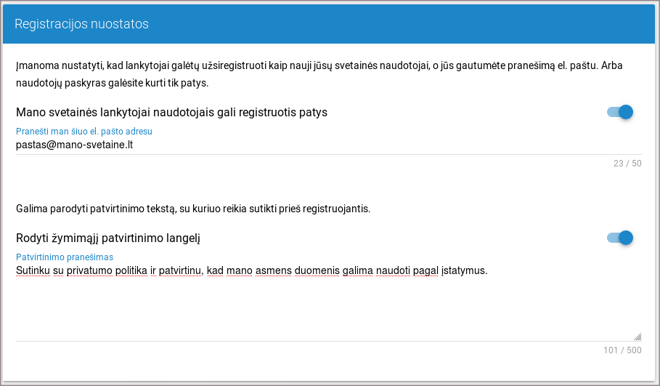Click the 23 / 50 character counter
Screen dimensions: 660x386
(627, 164)
